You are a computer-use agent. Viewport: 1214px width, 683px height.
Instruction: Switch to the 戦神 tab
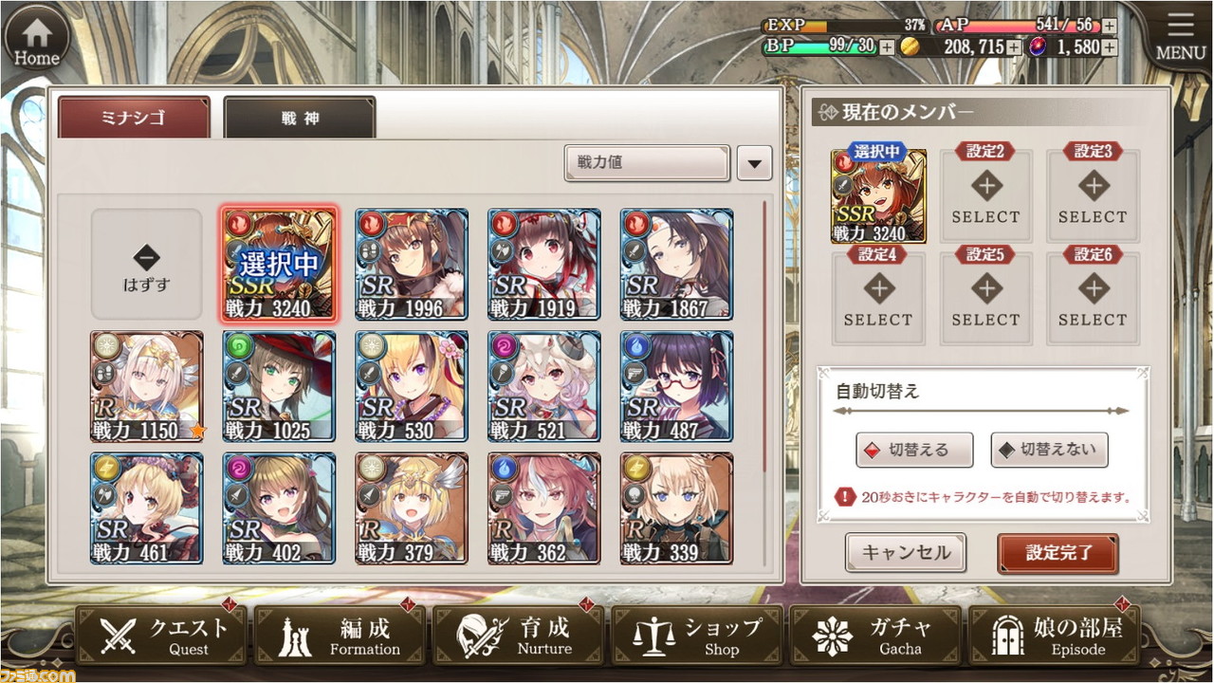coord(300,120)
